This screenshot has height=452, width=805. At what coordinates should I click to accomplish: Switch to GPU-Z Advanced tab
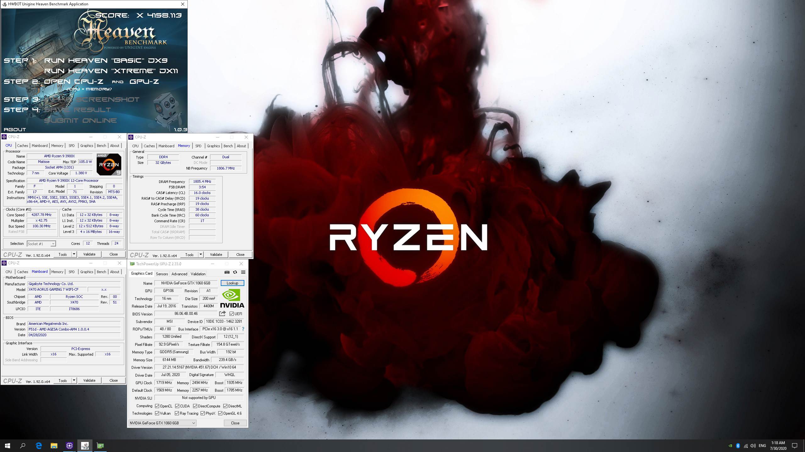(x=179, y=274)
